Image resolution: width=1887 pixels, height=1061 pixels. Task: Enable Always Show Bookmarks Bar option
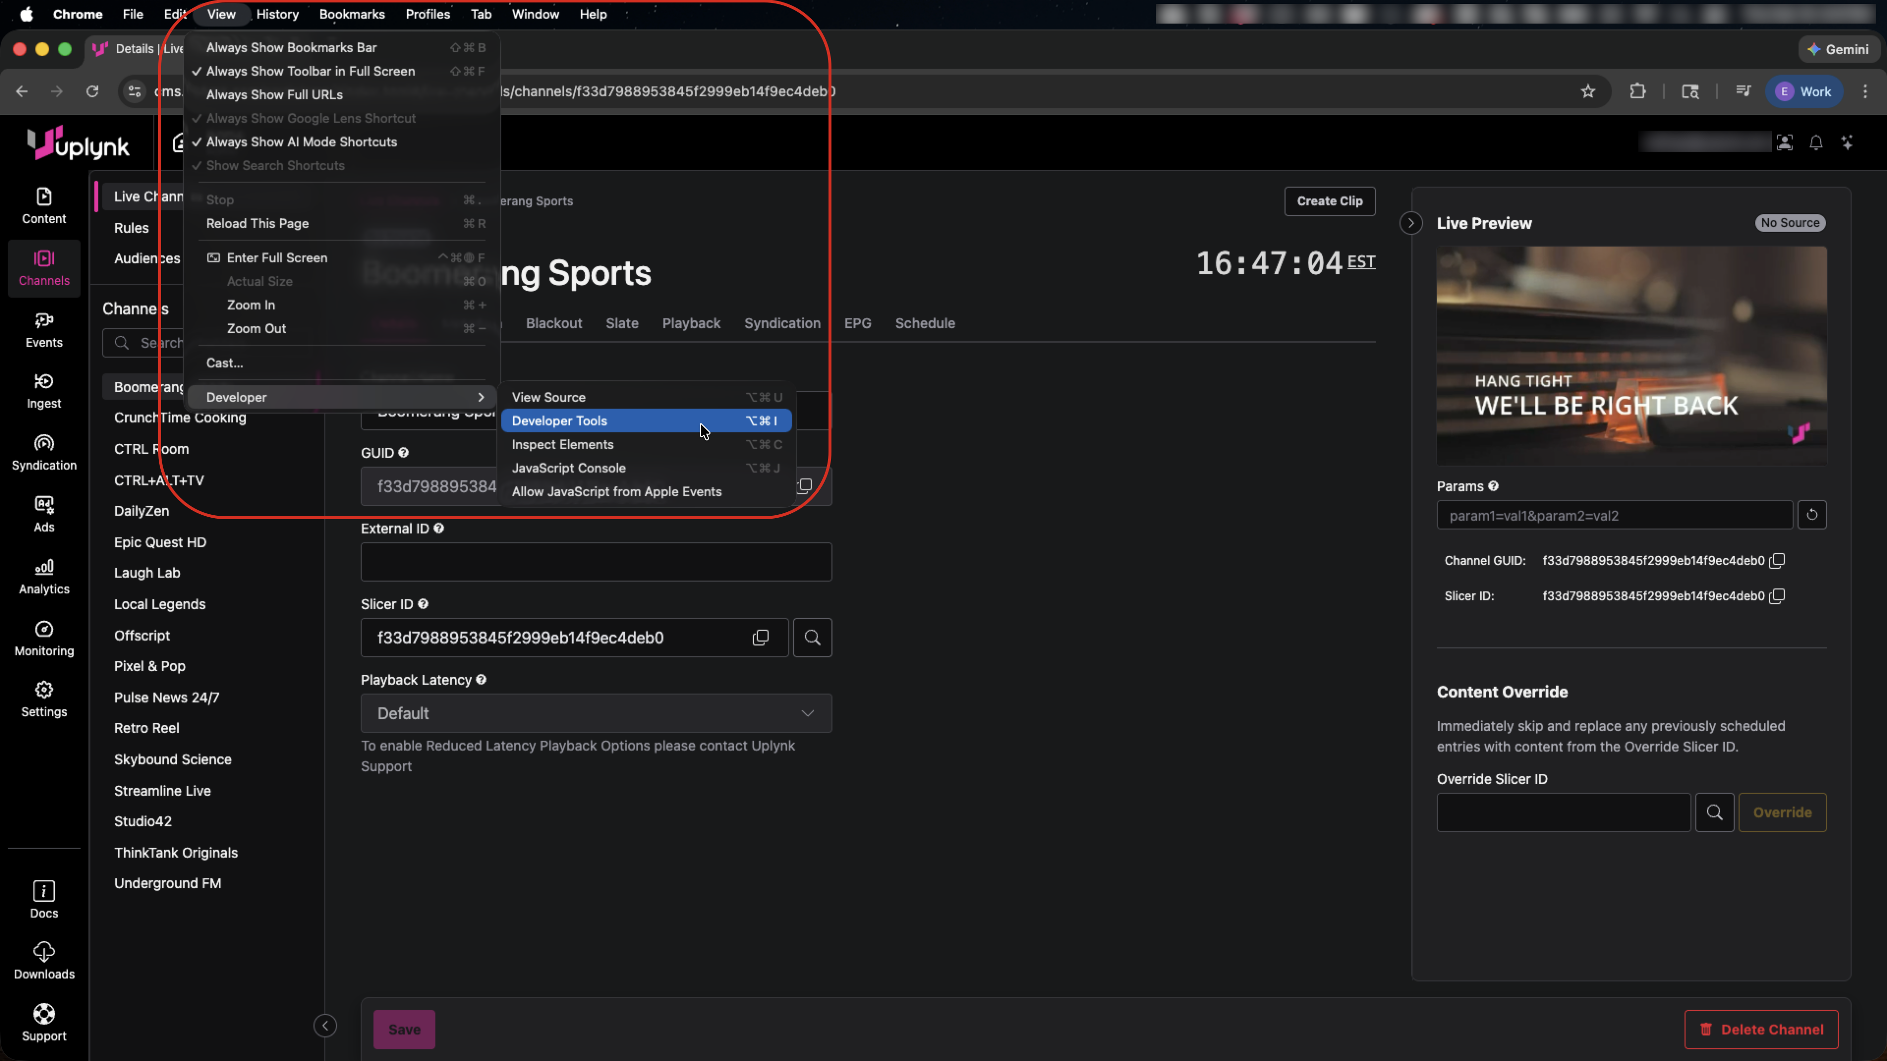[291, 48]
